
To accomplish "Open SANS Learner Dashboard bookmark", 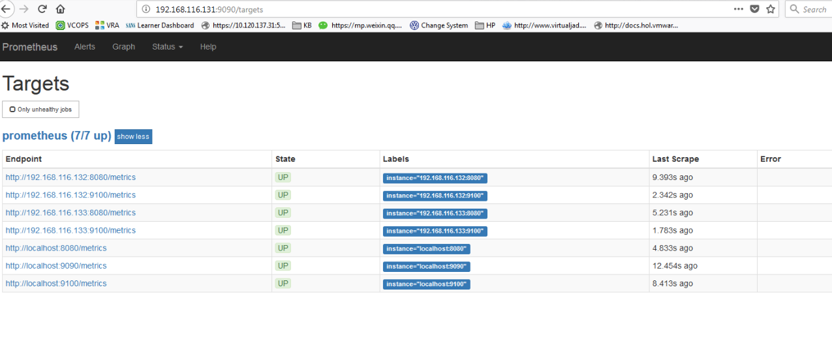I will point(160,25).
